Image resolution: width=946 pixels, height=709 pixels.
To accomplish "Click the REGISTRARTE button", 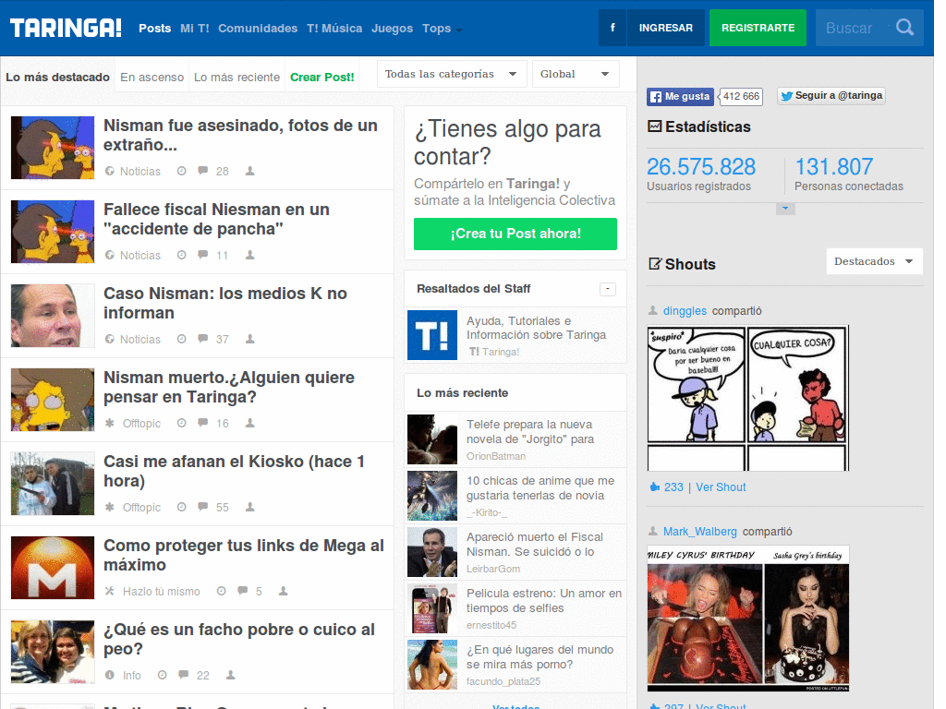I will (758, 28).
